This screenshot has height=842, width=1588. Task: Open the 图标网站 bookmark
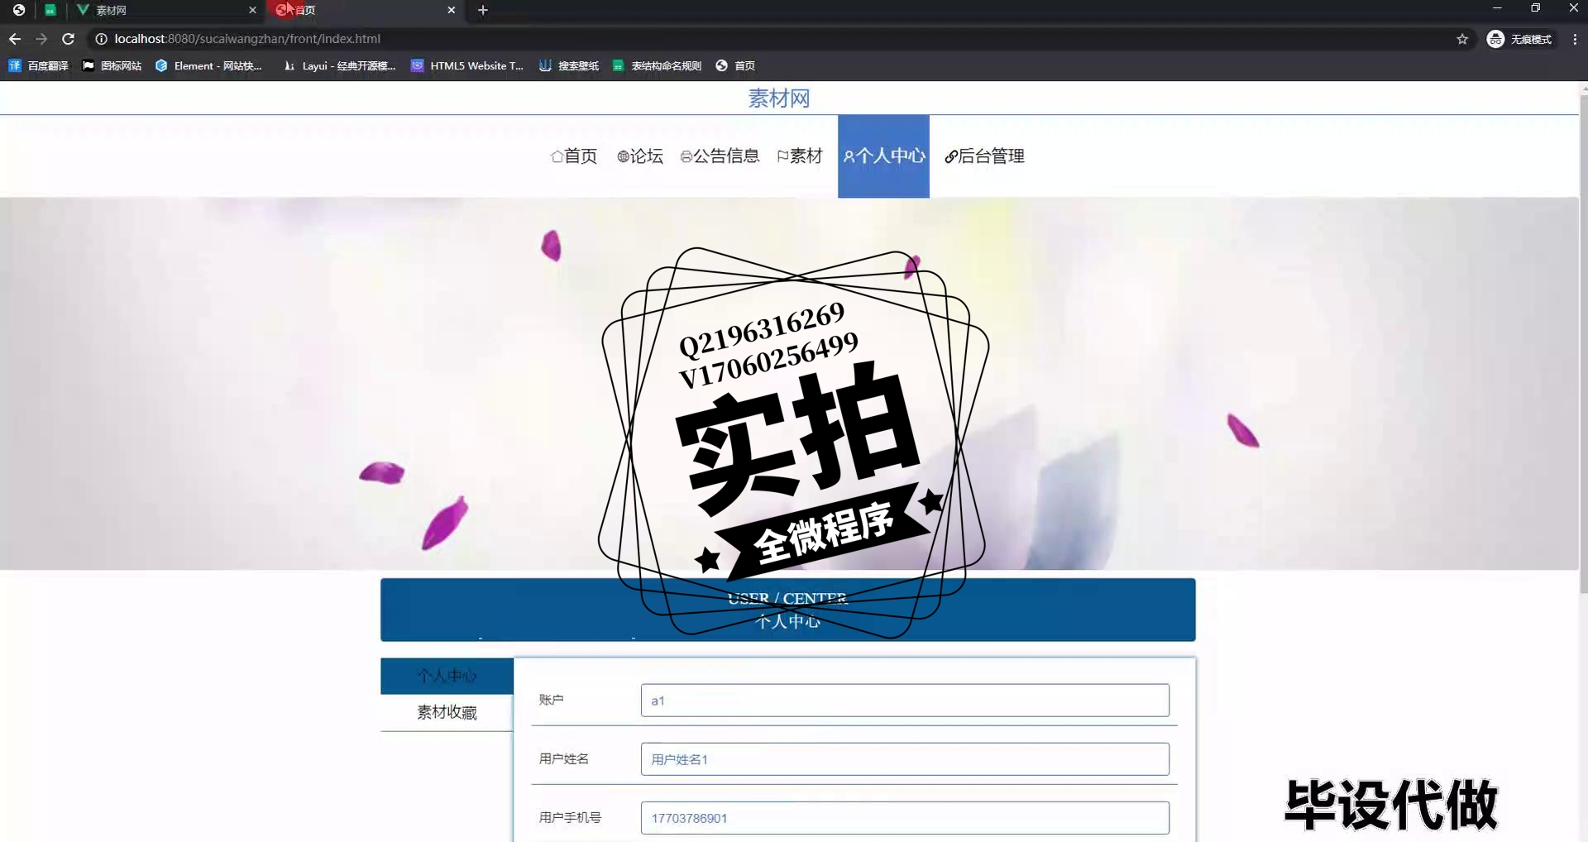coord(112,65)
